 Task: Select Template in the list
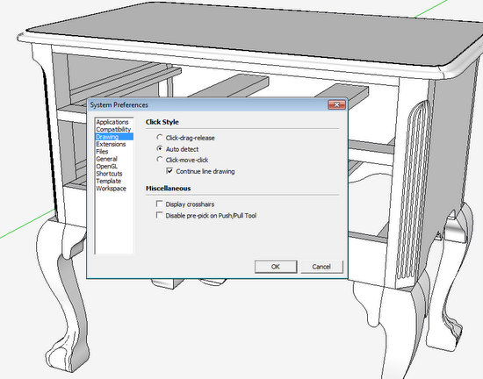(x=108, y=181)
